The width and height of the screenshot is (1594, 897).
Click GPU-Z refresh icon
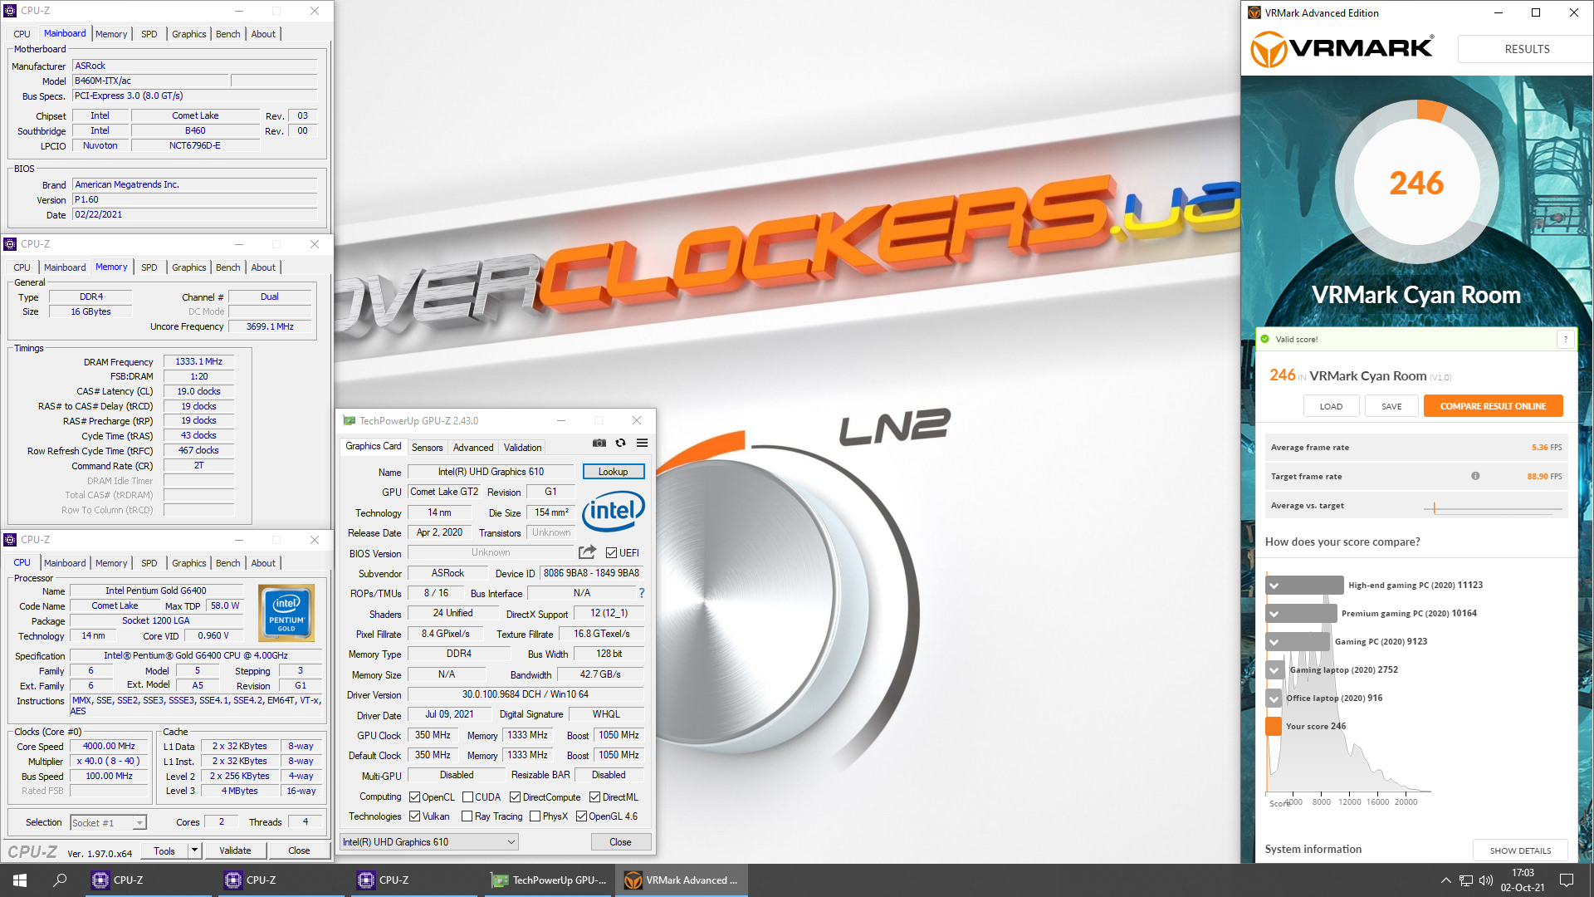point(620,444)
